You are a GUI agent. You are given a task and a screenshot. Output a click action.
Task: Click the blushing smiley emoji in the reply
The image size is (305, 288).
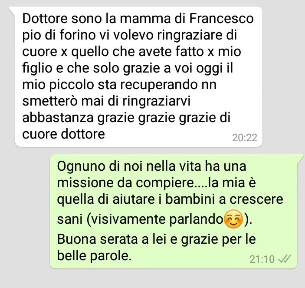[x=233, y=219]
